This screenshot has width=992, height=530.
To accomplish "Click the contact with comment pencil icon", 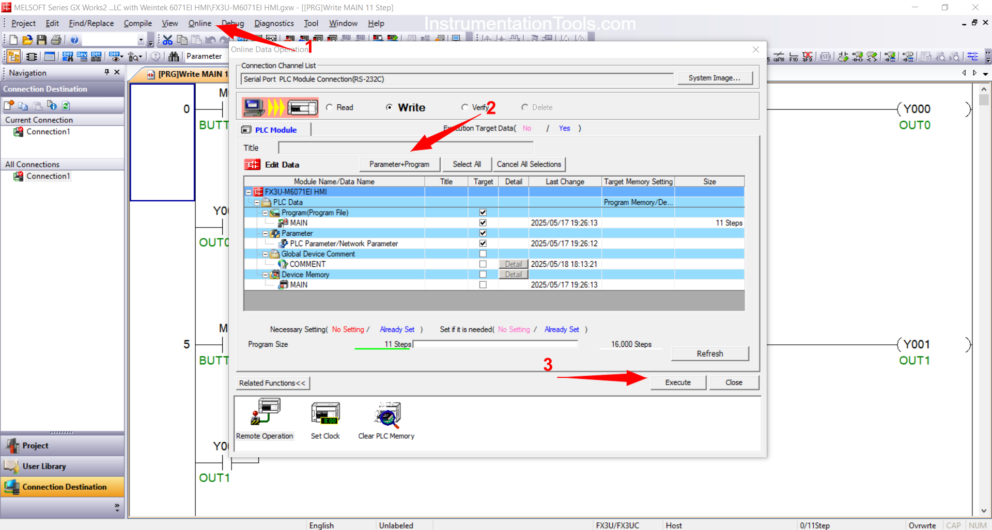I will coord(843,56).
